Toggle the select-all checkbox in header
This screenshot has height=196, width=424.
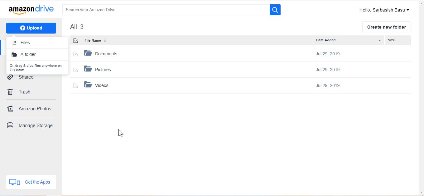click(75, 40)
